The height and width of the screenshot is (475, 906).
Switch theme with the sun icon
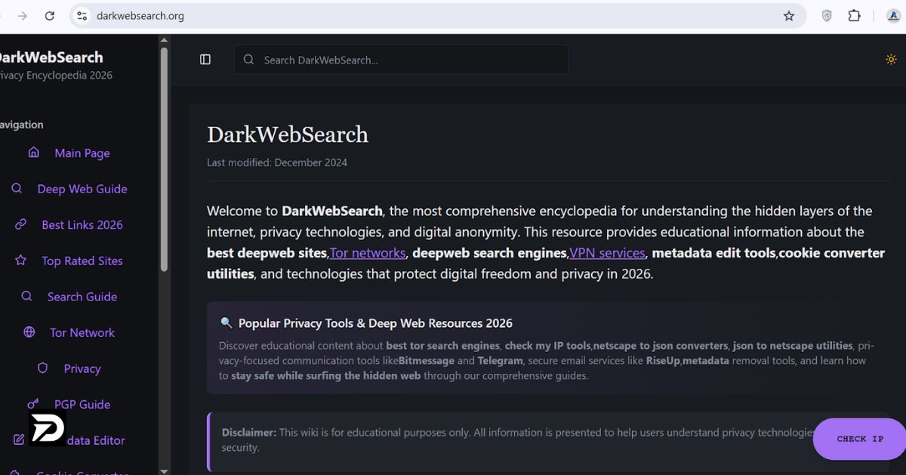pyautogui.click(x=892, y=60)
